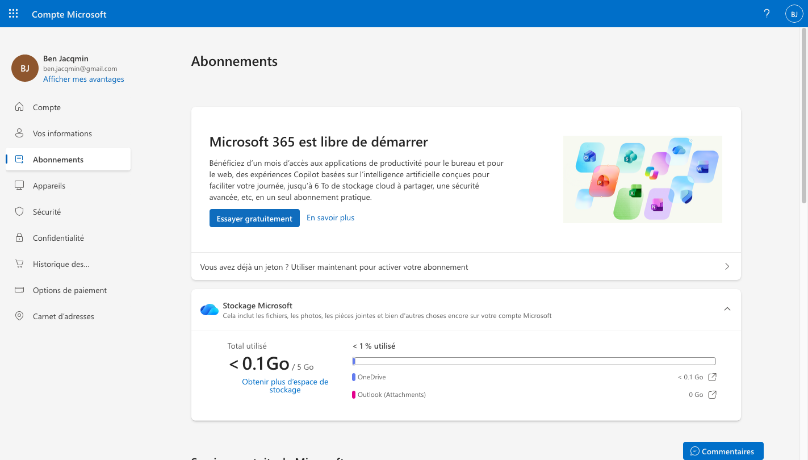This screenshot has height=460, width=808.
Task: Click the Outlook '0 Go' value
Action: (x=696, y=395)
